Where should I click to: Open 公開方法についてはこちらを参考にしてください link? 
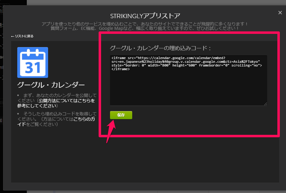click(56, 103)
